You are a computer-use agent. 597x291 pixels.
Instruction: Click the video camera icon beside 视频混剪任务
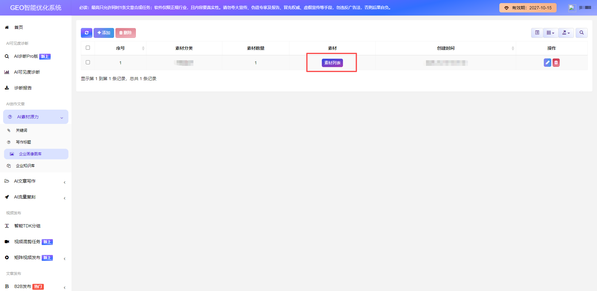click(x=7, y=242)
